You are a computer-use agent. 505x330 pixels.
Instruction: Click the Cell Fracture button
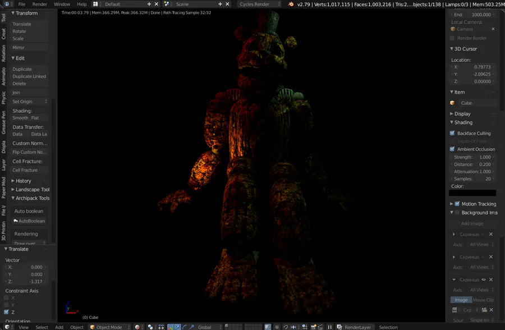click(29, 170)
